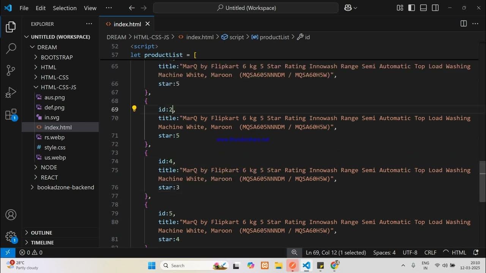This screenshot has height=273, width=486.
Task: Open the Explorer view in activity bar
Action: (11, 27)
